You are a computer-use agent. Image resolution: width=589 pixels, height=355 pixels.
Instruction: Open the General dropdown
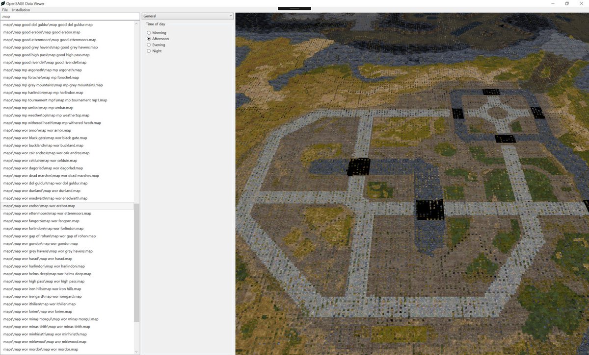(x=187, y=16)
